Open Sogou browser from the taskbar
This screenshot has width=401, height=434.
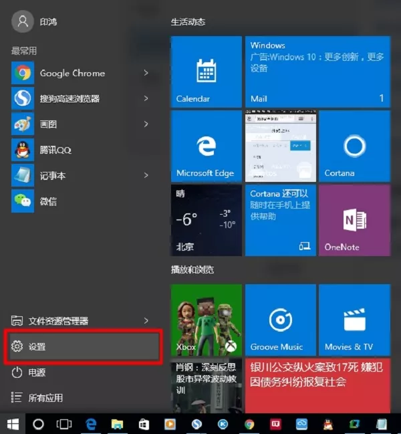(x=196, y=424)
